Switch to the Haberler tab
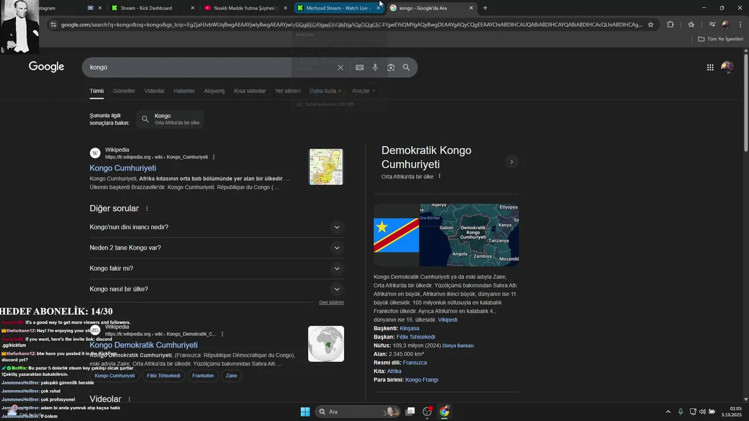749x421 pixels. pos(184,91)
